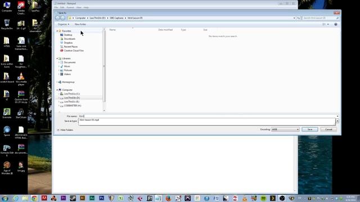Launch Photoshop from taskbar
360x202 pixels.
pyautogui.click(x=101, y=198)
